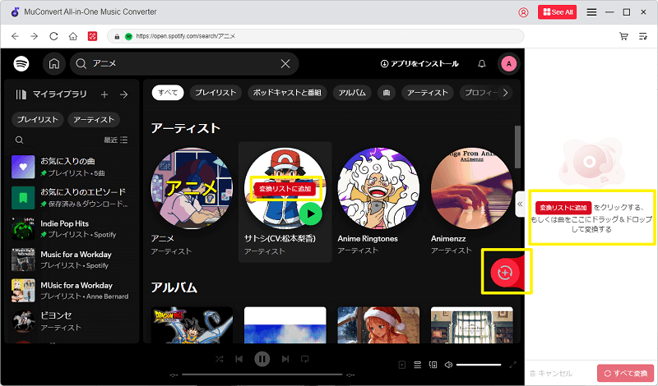Open the now playing view icon
658x386 pixels.
[x=402, y=365]
